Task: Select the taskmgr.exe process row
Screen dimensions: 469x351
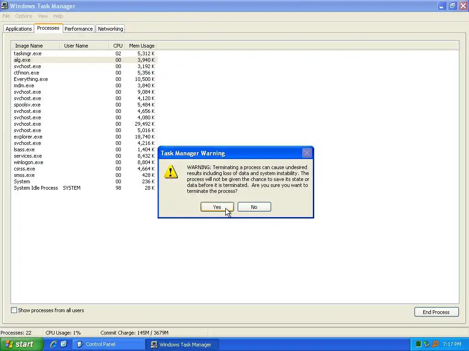Action: [x=84, y=53]
